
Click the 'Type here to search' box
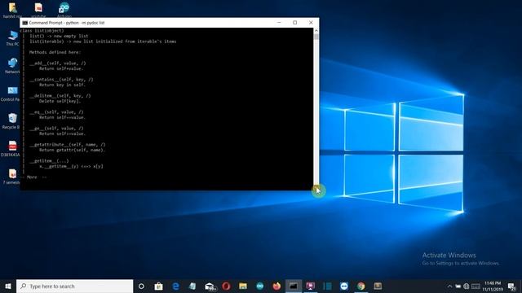(x=74, y=286)
